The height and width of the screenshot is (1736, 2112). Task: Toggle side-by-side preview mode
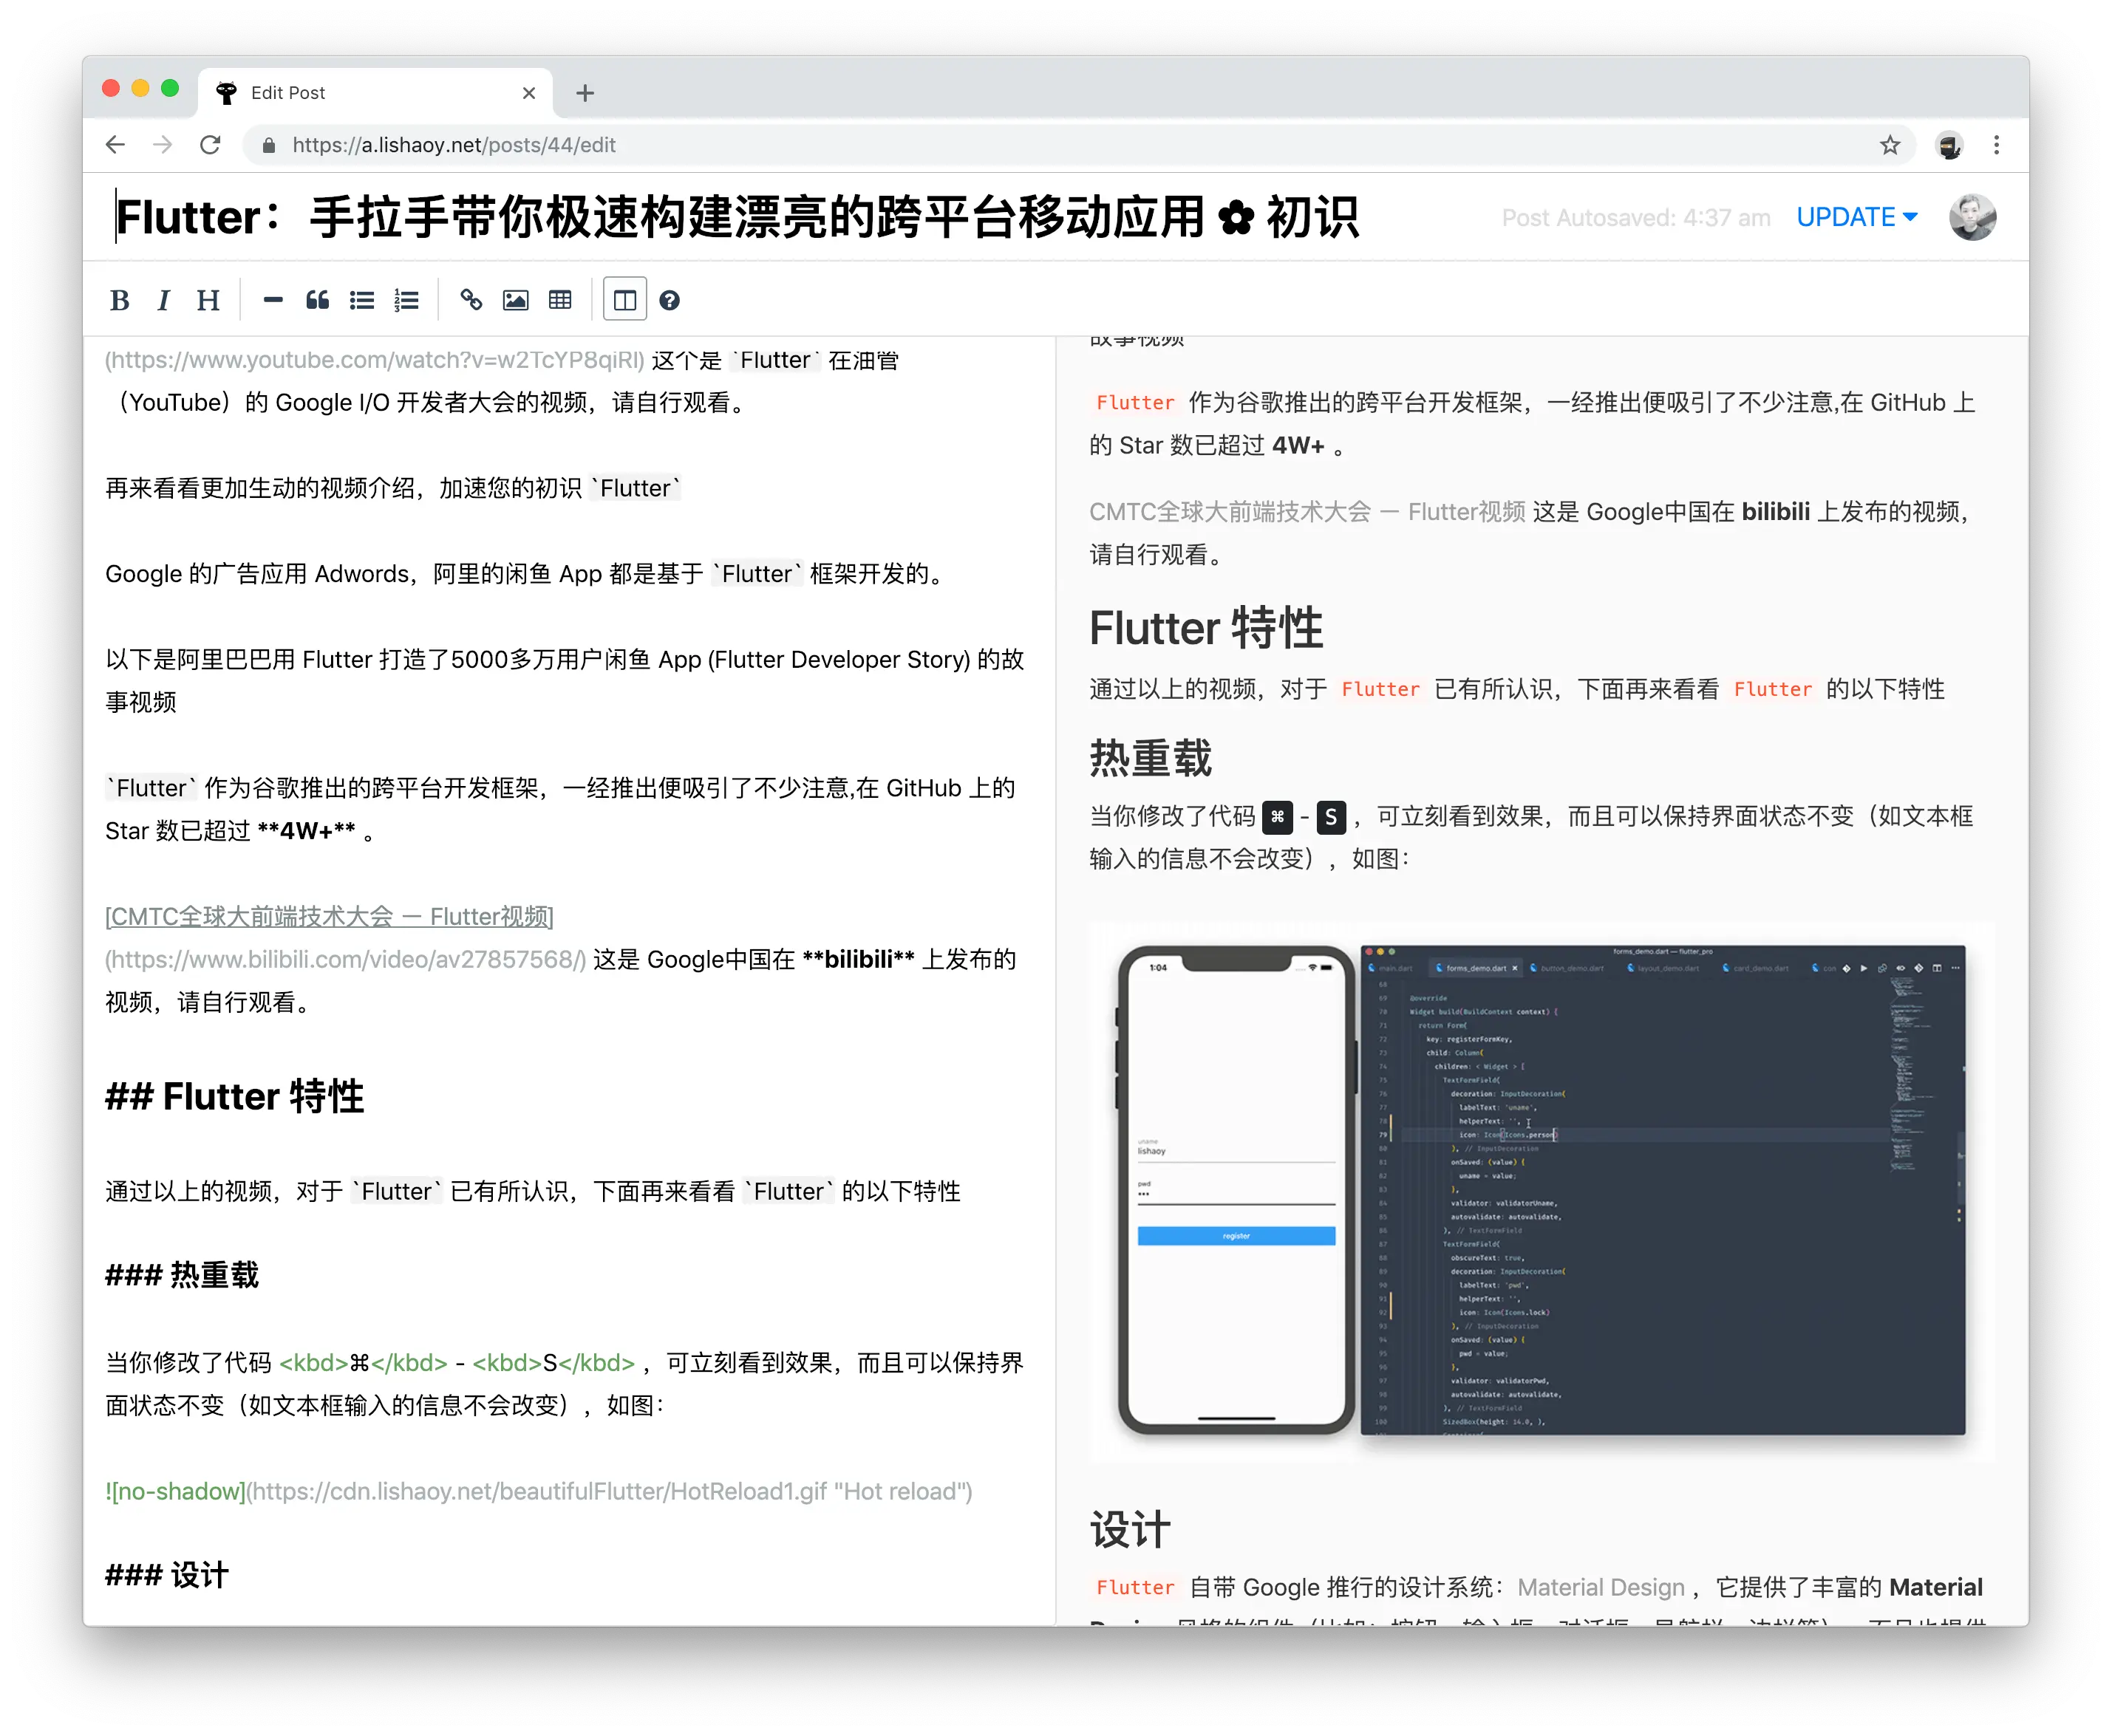[625, 300]
